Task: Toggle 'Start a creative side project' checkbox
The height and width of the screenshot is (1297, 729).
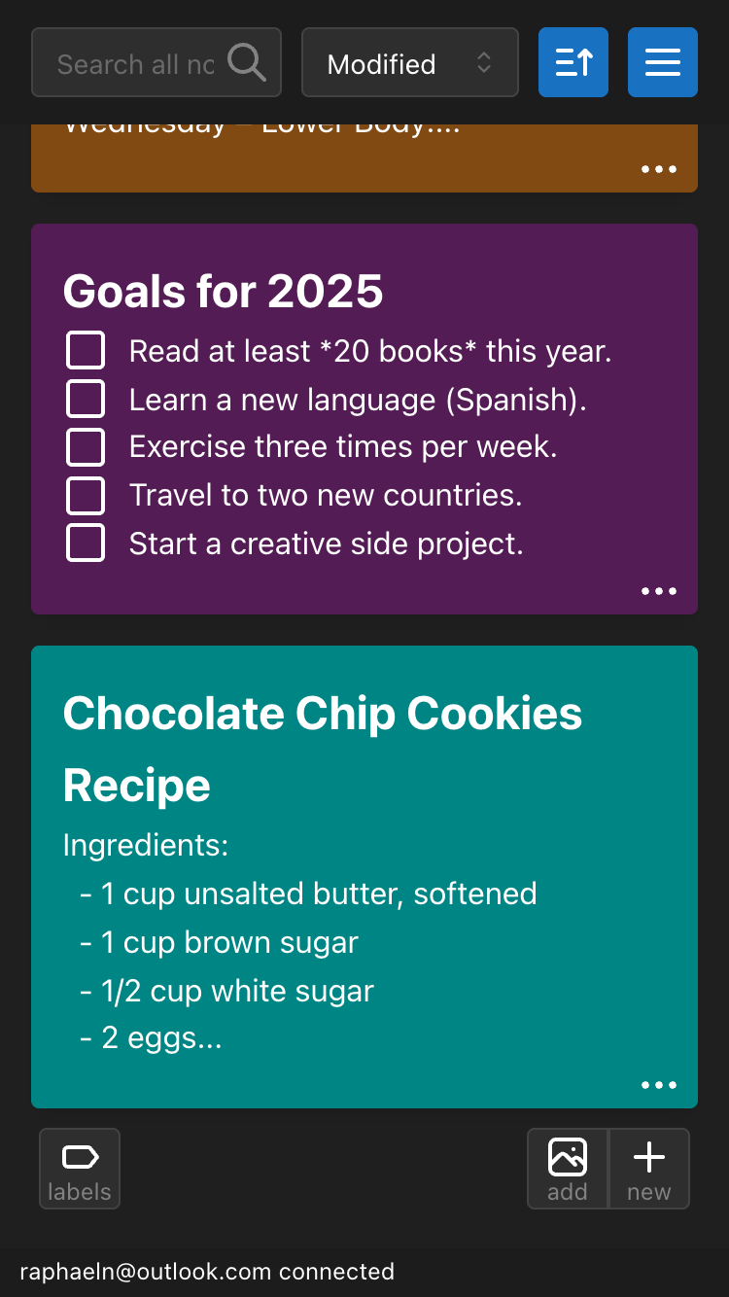Action: coord(86,543)
